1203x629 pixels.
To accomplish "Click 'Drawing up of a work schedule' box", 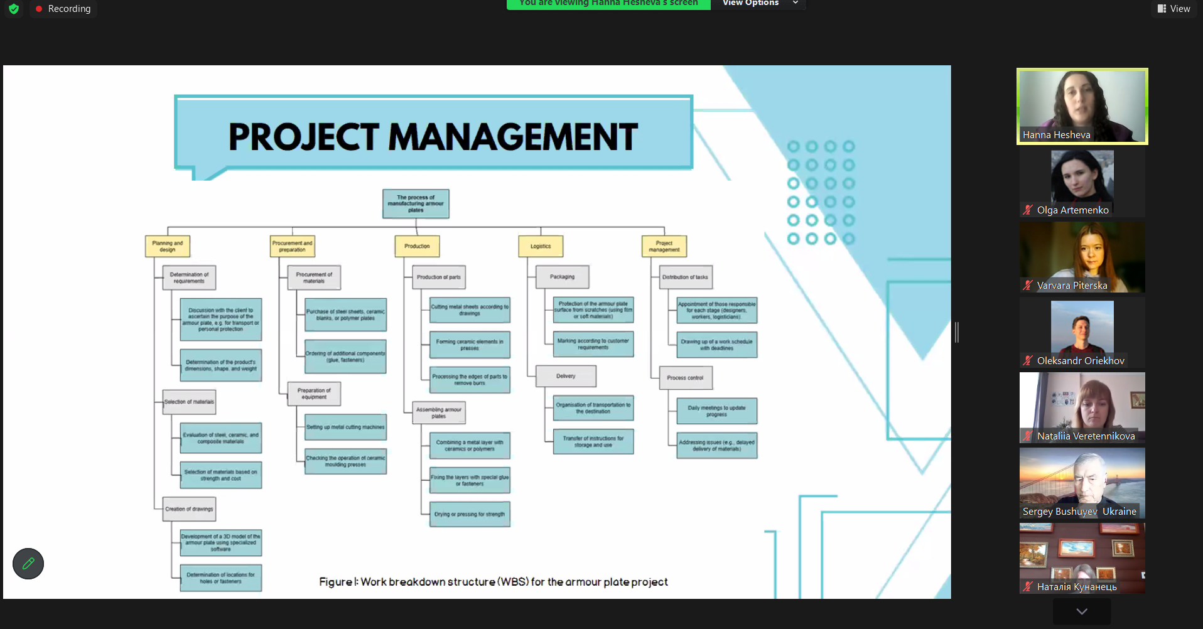I will (717, 345).
